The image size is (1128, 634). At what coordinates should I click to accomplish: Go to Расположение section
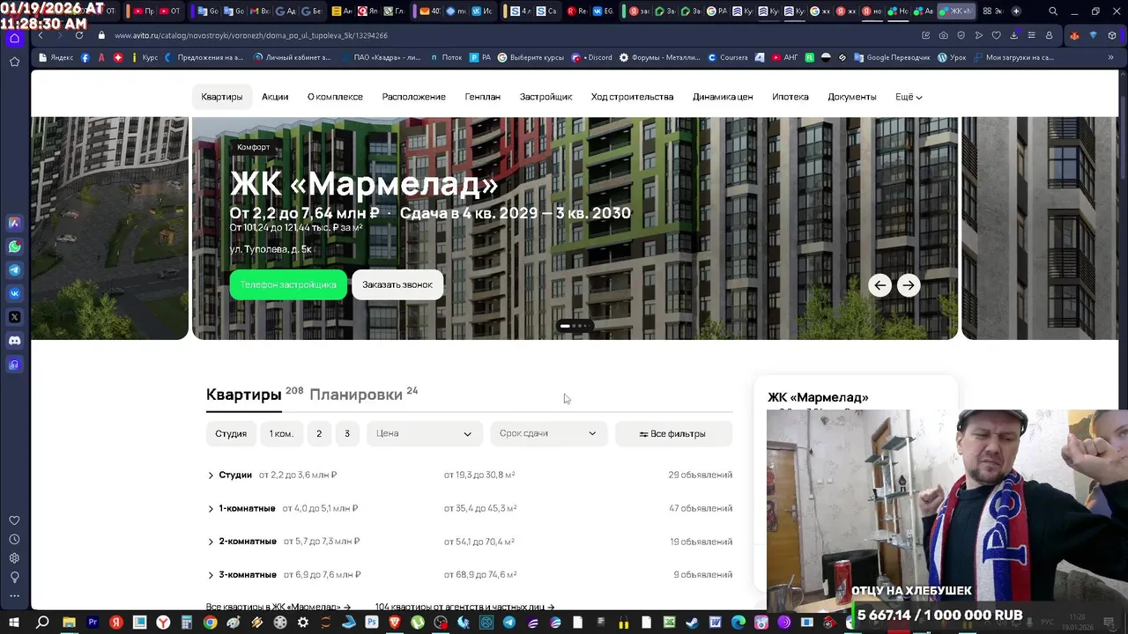click(413, 97)
